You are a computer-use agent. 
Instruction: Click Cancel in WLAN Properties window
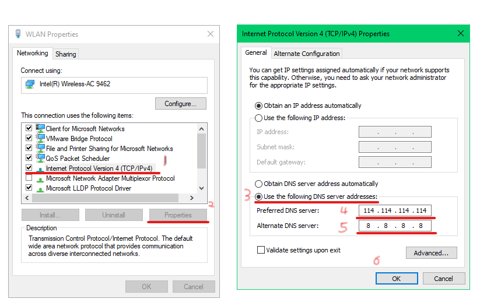click(x=194, y=287)
